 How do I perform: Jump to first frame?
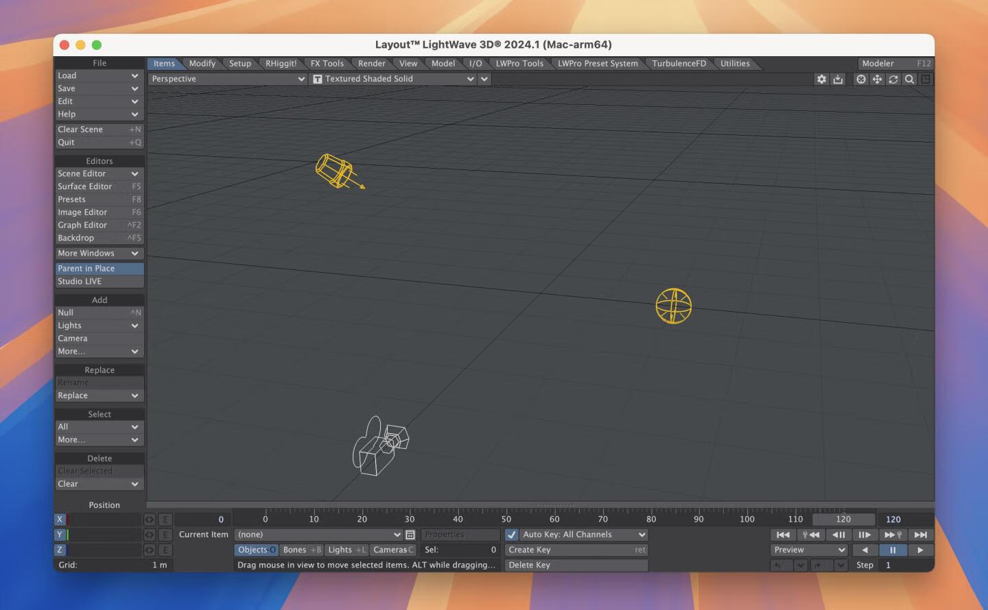783,535
